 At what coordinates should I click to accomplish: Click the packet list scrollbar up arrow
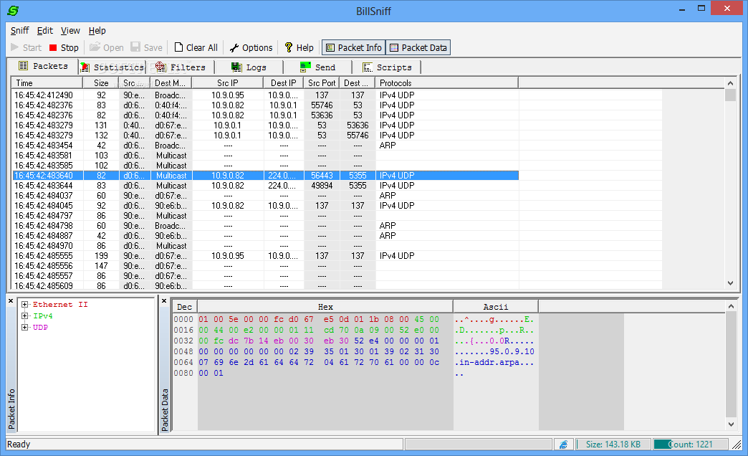click(730, 83)
